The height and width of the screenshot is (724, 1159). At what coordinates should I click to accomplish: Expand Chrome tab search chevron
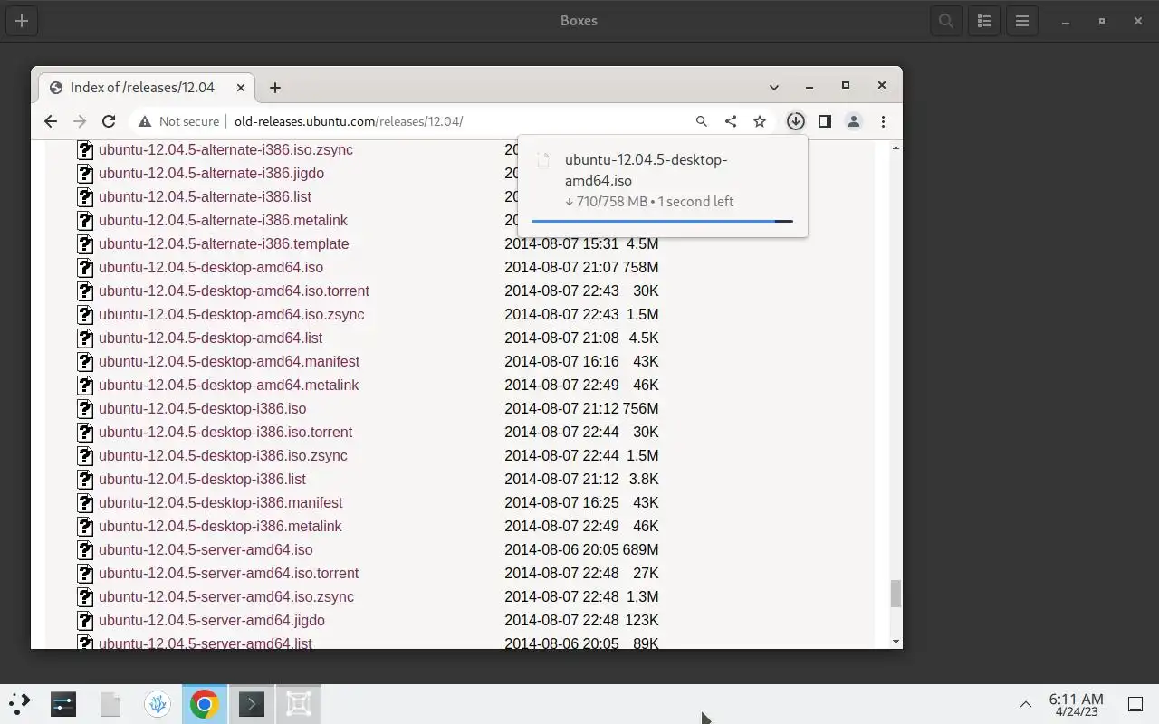[x=774, y=88]
